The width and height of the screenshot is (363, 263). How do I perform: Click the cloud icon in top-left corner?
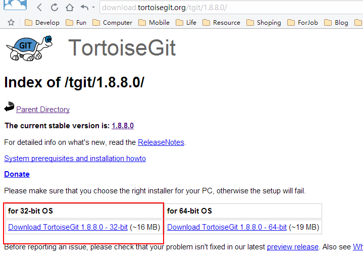(x=14, y=5)
